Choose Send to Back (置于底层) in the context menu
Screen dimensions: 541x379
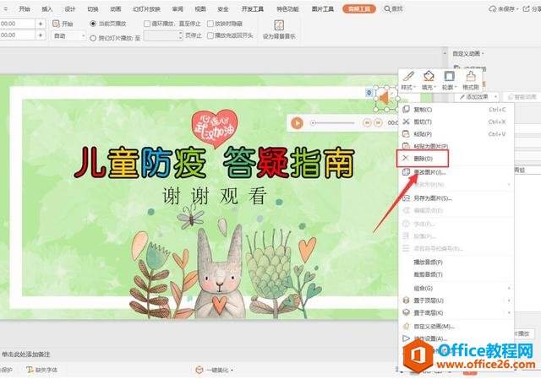[x=456, y=313]
